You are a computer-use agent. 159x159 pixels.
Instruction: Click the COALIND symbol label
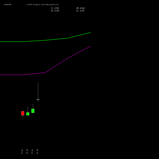pyautogui.click(x=8, y=4)
